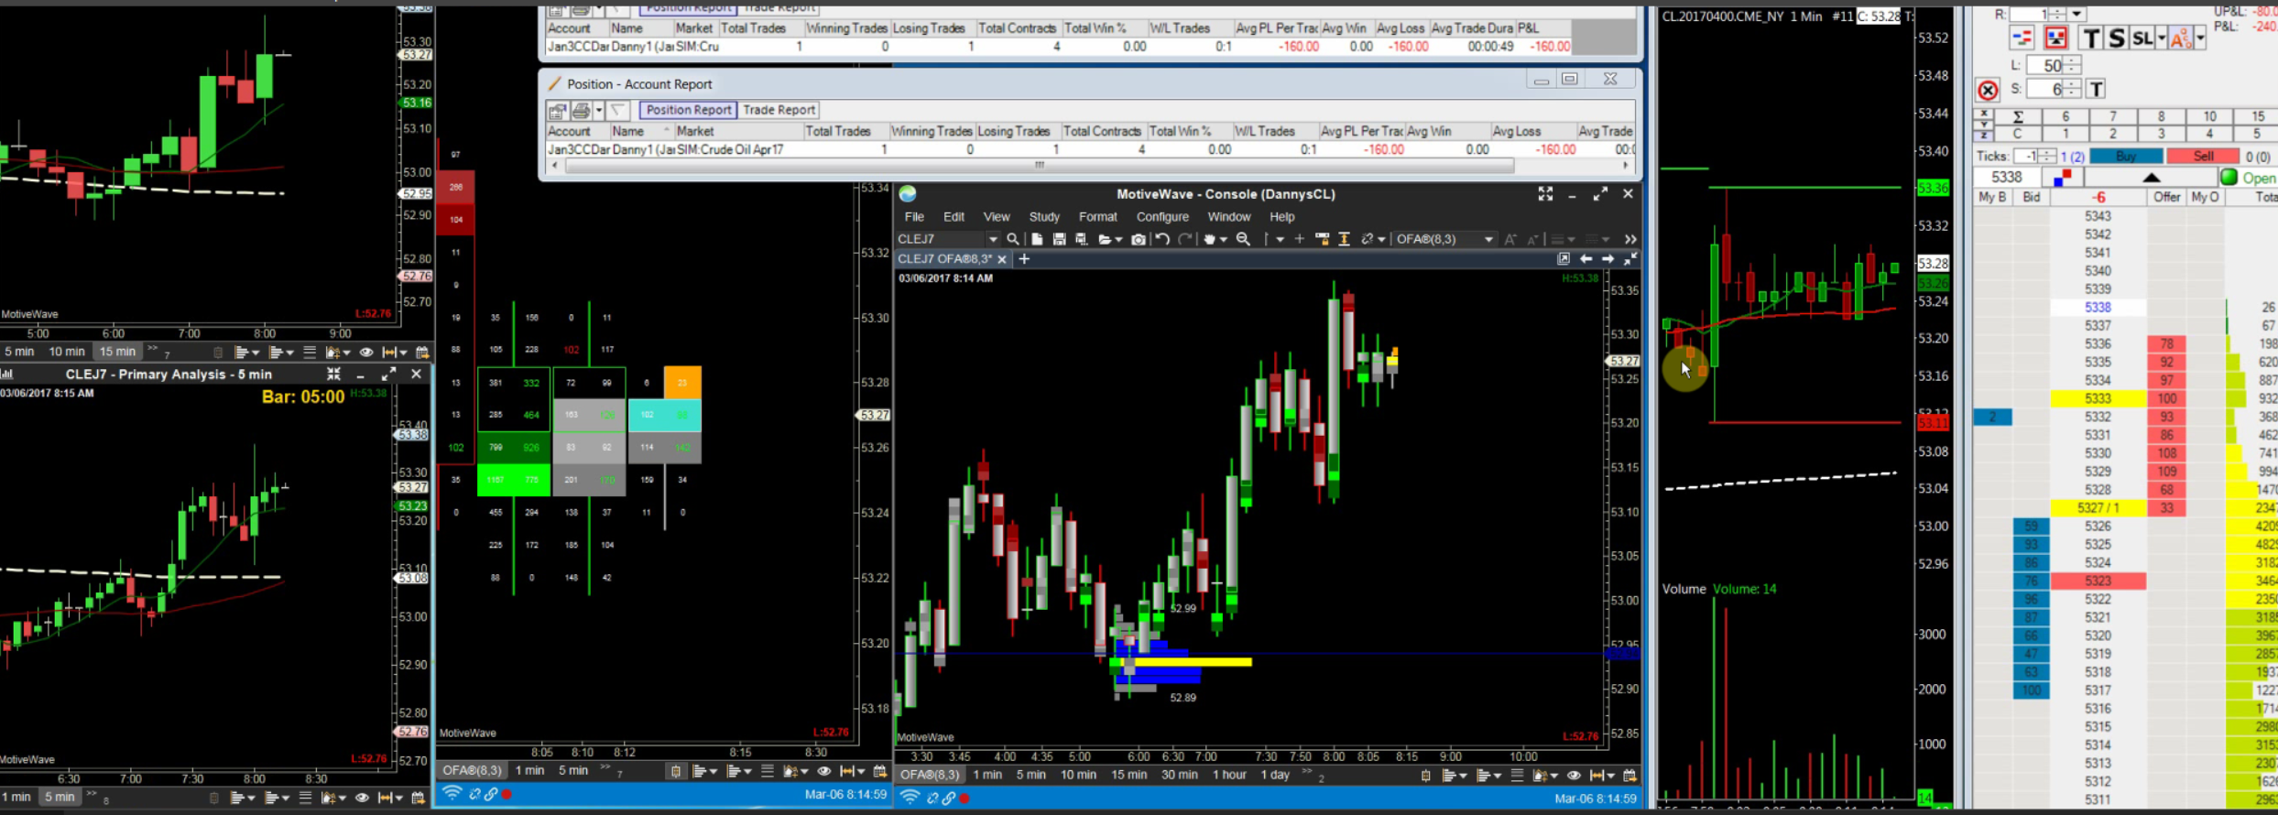Open the Study menu in MotiveWave Console
This screenshot has height=815, width=2278.
pos(1044,217)
